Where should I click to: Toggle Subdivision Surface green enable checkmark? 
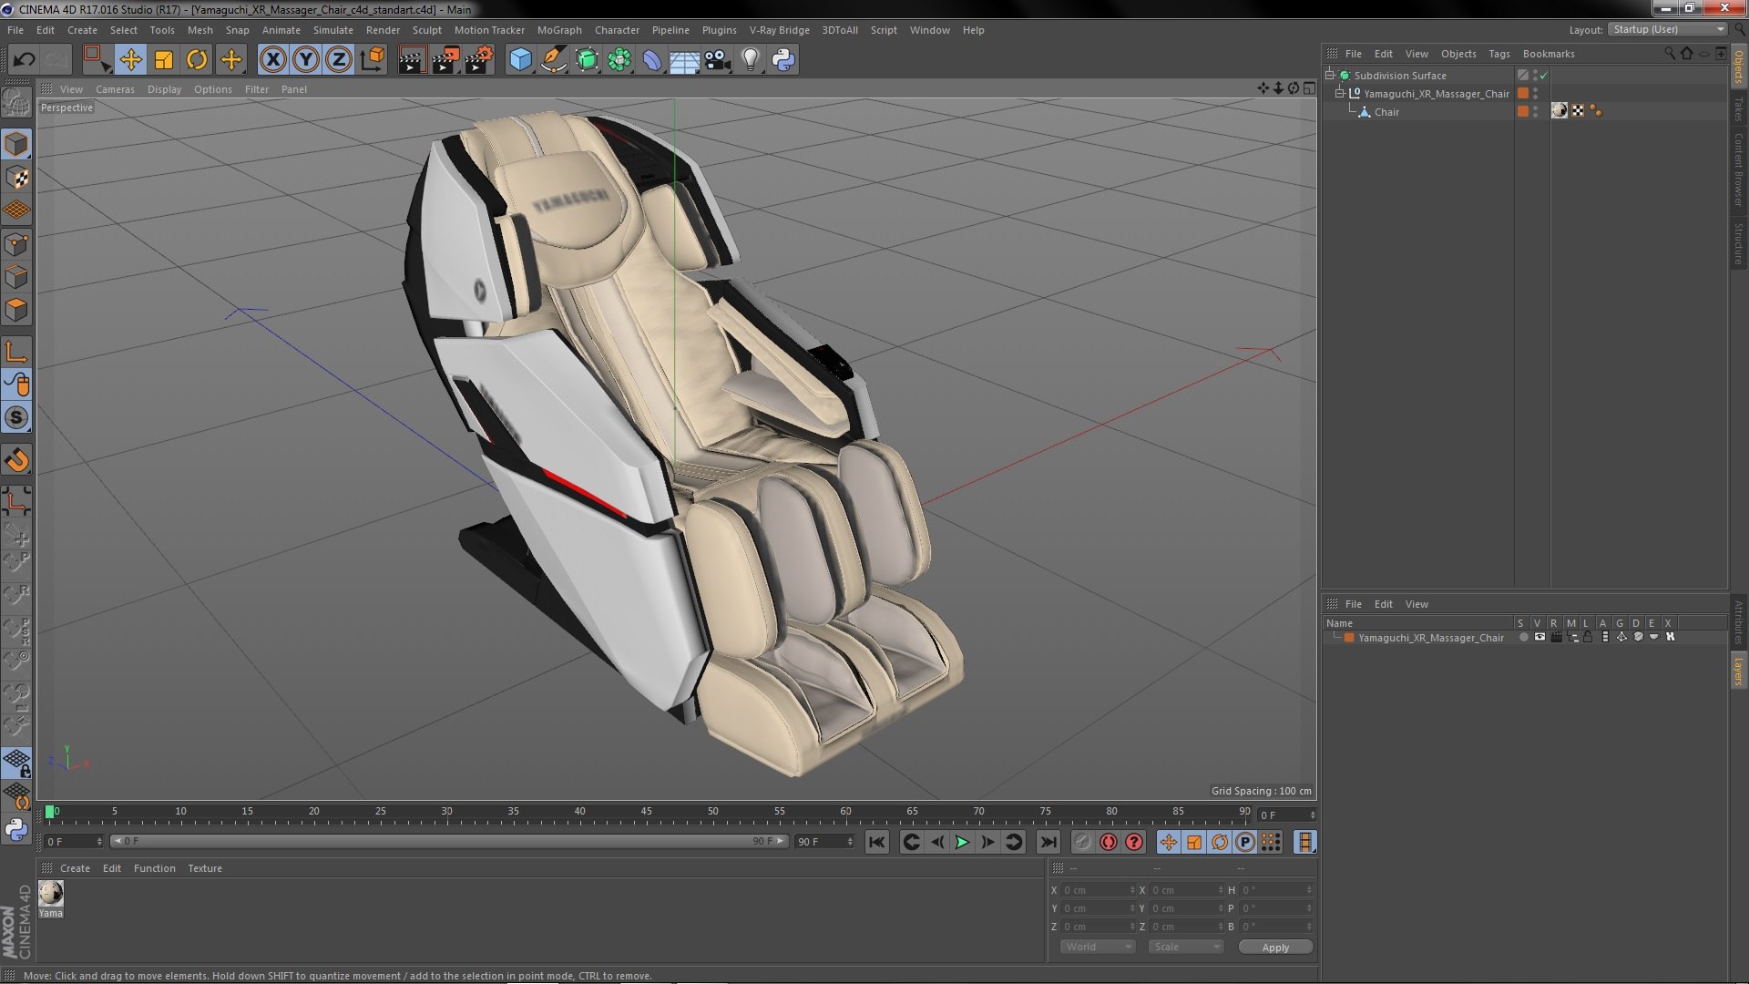[x=1544, y=76]
